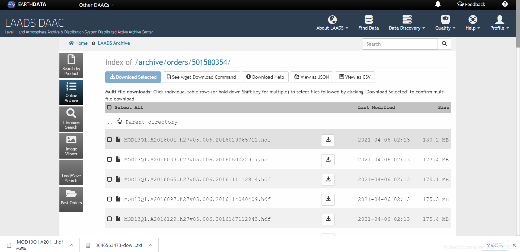The height and width of the screenshot is (252, 520).
Task: Expand options for MOD13Q1 hdf download
Action: pyautogui.click(x=72, y=245)
